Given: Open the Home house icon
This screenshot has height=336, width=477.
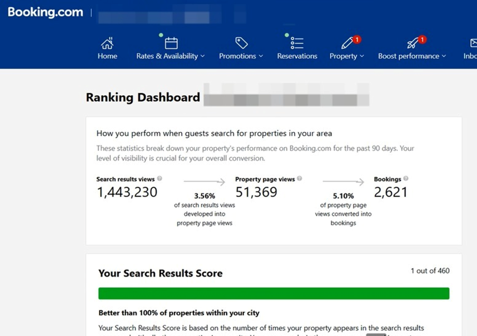Looking at the screenshot, I should (108, 43).
